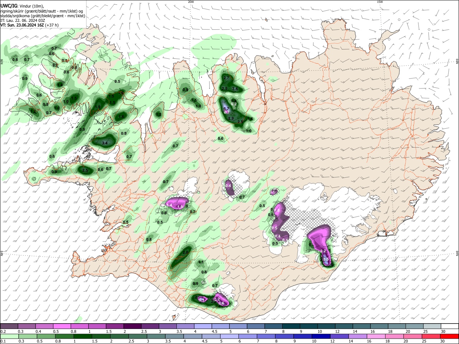Click the 'IT: Lau. 22. 06. 2024 03Z' initialization time

[23, 20]
